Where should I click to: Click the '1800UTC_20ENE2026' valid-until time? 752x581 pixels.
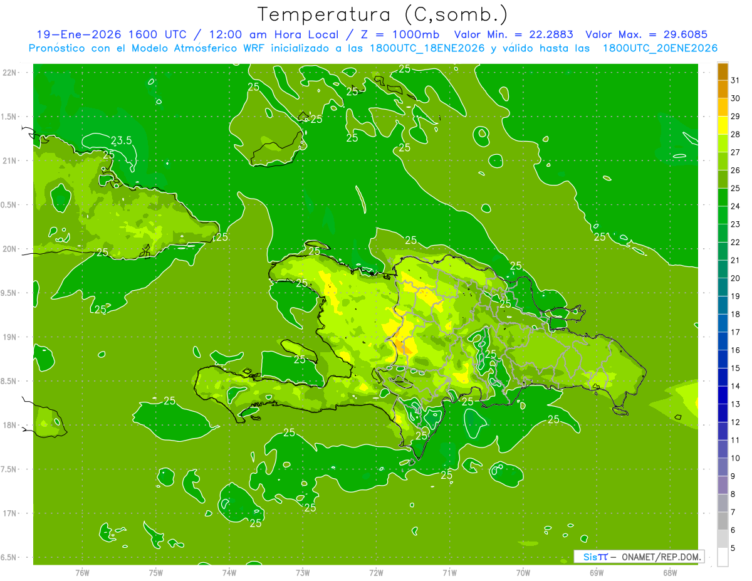tap(660, 48)
